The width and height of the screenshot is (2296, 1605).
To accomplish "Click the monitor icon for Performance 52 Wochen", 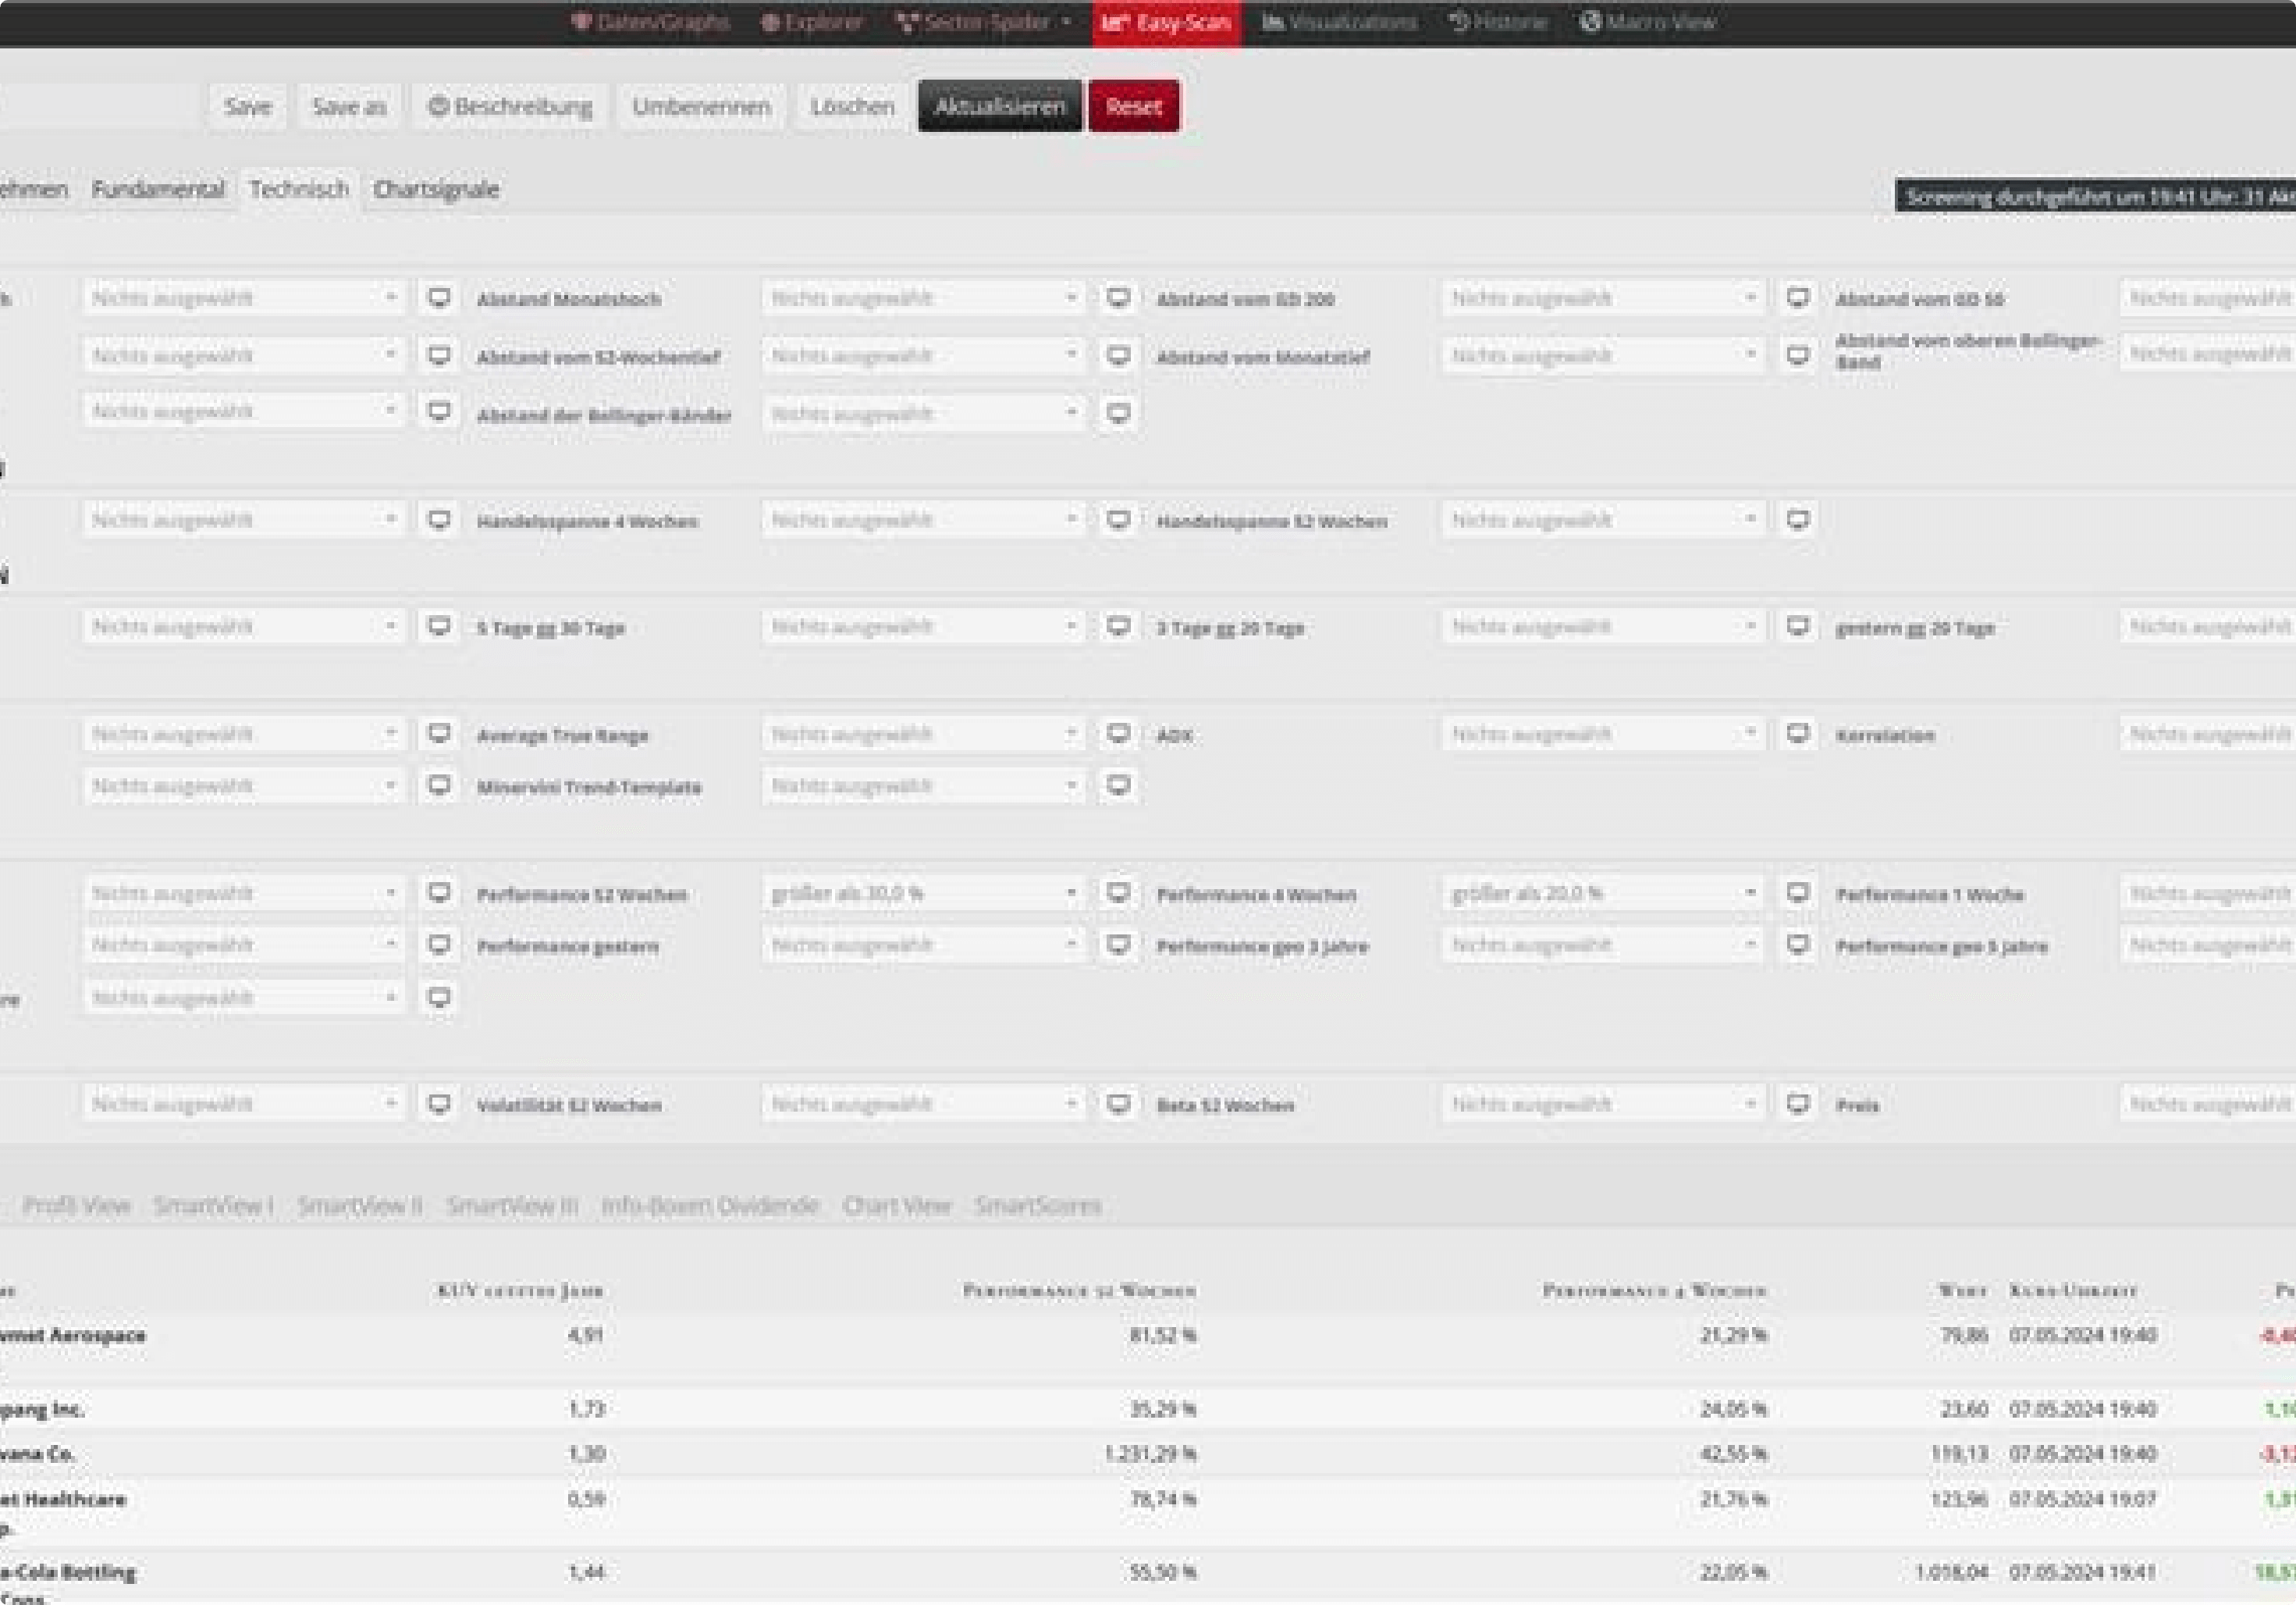I will [1118, 893].
